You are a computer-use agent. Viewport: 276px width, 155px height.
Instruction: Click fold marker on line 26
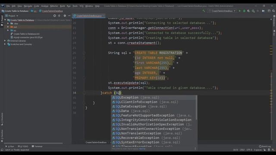pyautogui.click(x=84, y=53)
